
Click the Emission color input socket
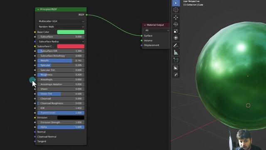(x=35, y=117)
